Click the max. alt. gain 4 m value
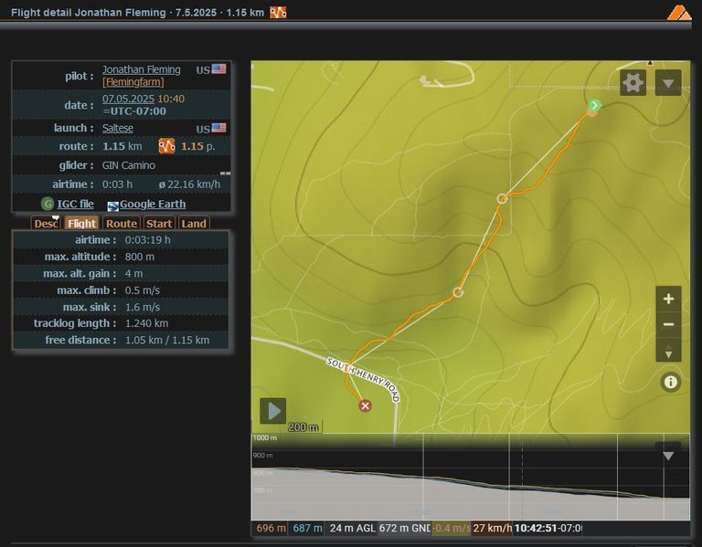This screenshot has width=702, height=547. [x=133, y=274]
